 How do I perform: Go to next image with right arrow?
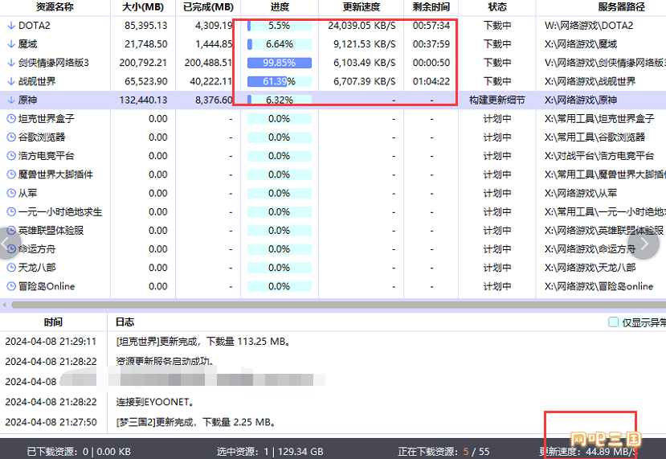pos(644,244)
